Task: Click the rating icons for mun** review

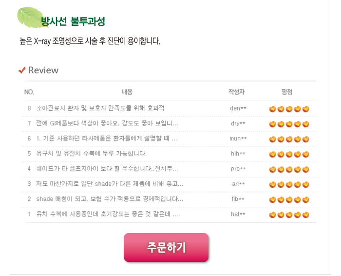Action: click(289, 139)
